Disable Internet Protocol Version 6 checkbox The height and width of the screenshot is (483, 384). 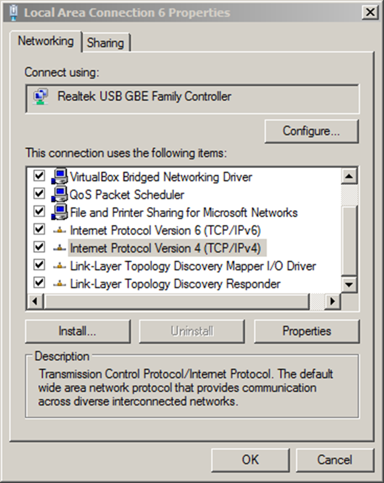(39, 230)
